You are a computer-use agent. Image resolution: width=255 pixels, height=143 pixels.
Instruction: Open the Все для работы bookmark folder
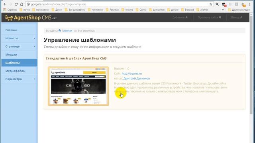[x=75, y=10]
